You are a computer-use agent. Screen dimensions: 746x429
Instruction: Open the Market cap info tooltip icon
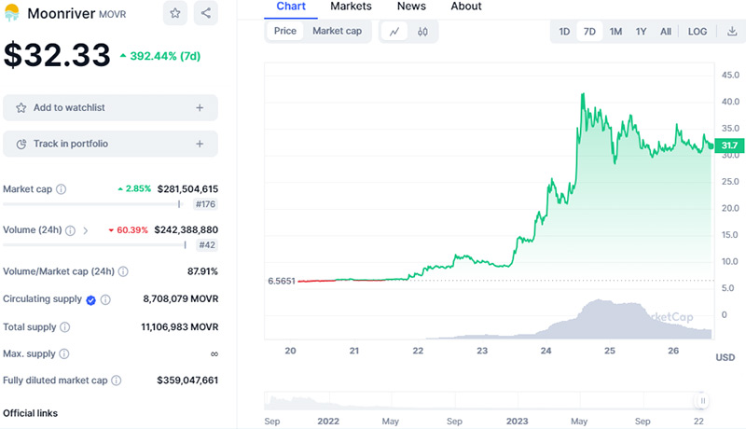coord(62,189)
